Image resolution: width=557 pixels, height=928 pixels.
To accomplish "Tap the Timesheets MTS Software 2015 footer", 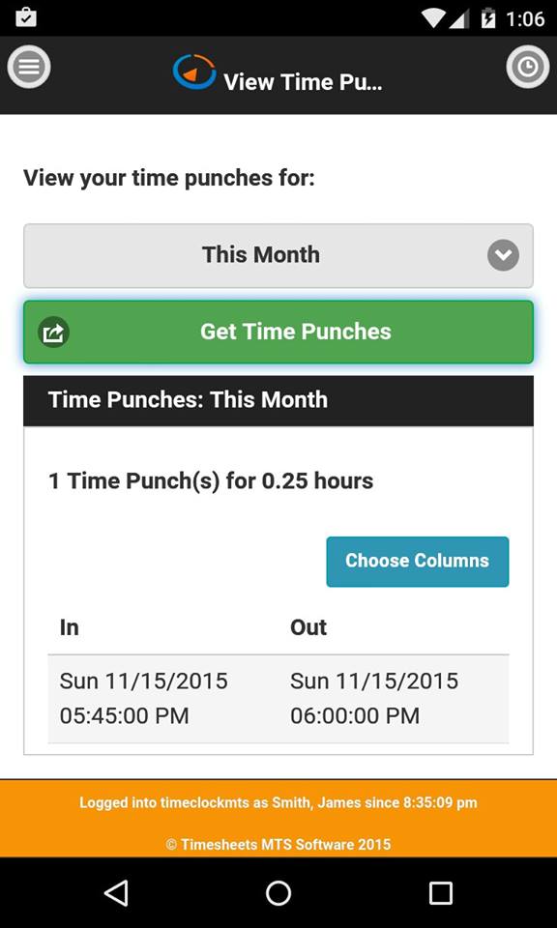I will [278, 845].
